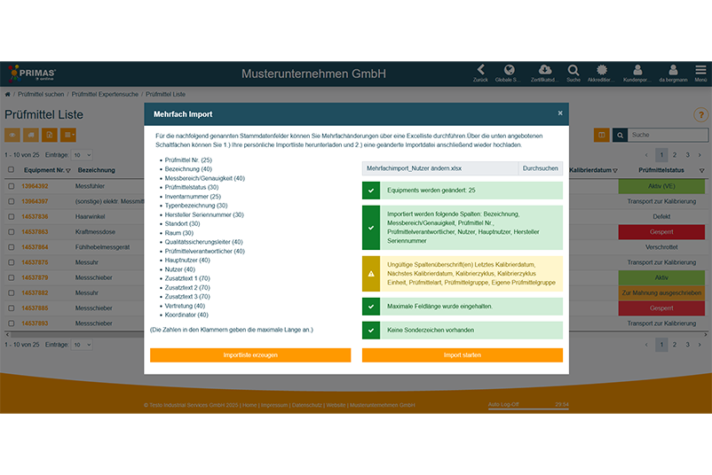Tick the checkbox for equipment 13964392

click(11, 186)
